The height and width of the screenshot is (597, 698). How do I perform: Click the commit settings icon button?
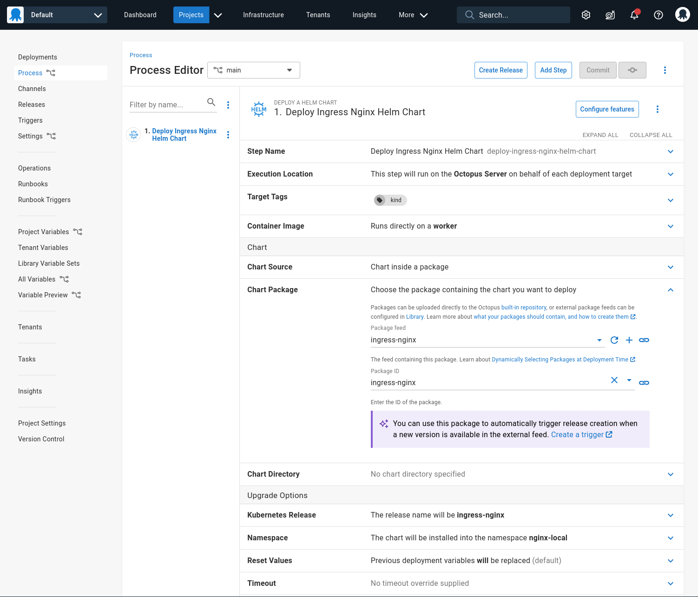[x=632, y=70]
